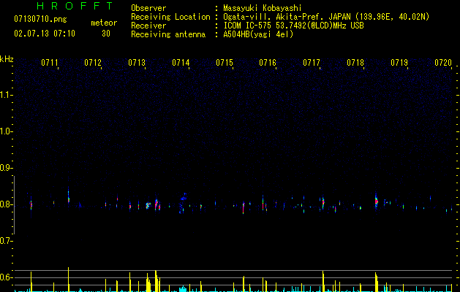Click the 1.1 kHz axis label
460x292 pixels.
6,95
